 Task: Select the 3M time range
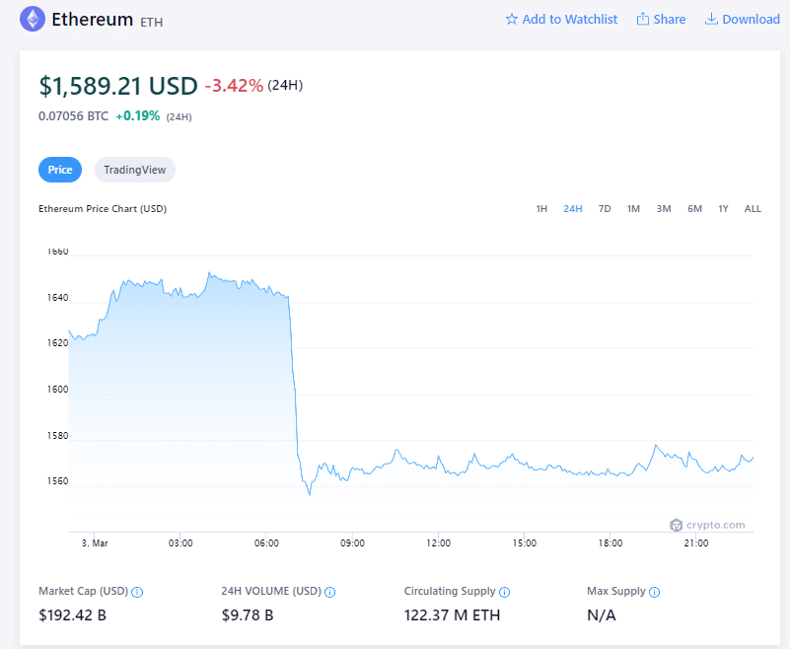pyautogui.click(x=664, y=209)
